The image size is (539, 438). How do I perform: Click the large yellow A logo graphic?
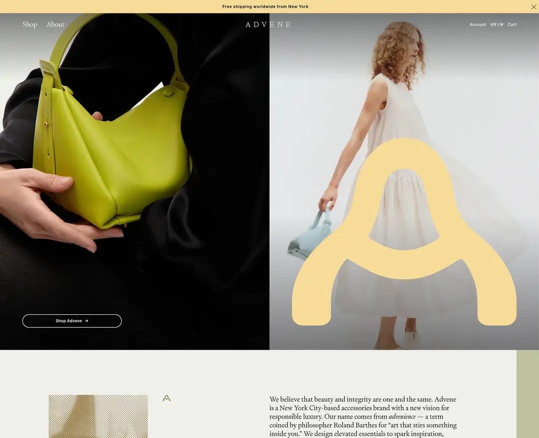(x=404, y=232)
